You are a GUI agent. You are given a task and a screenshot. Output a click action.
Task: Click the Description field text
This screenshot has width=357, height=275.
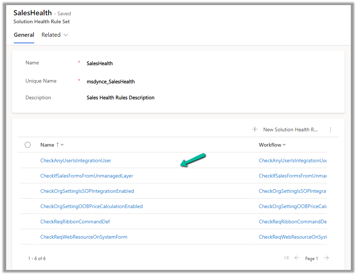pyautogui.click(x=120, y=97)
